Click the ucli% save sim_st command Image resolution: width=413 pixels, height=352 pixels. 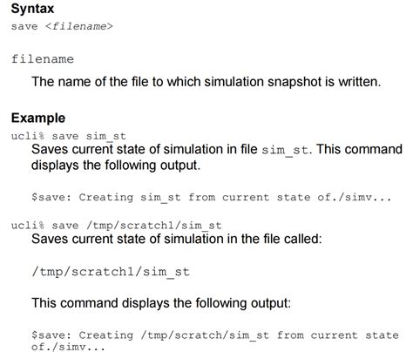coord(69,136)
